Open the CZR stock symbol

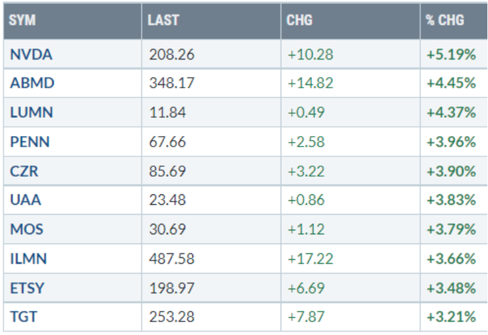(x=26, y=171)
